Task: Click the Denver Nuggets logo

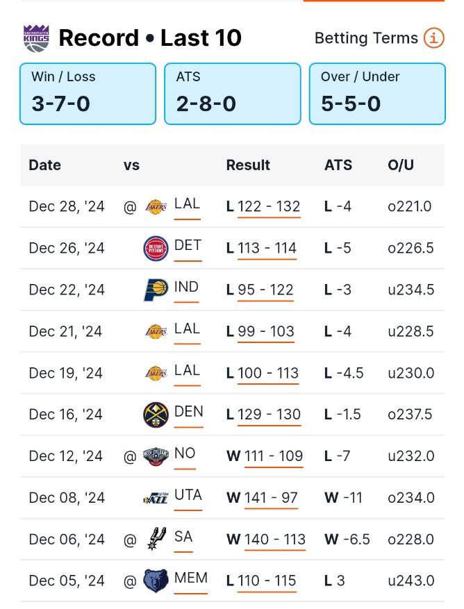Action: pos(156,415)
